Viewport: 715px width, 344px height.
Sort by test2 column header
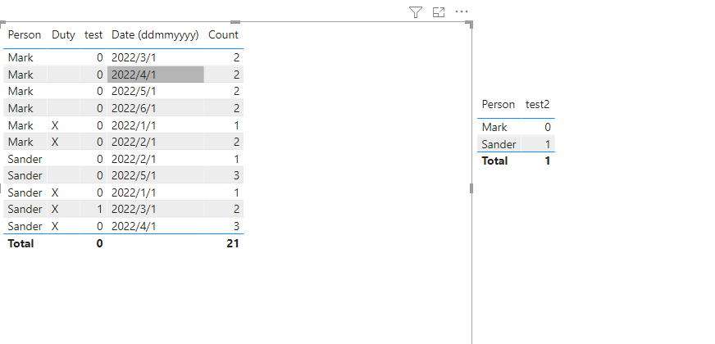pos(538,104)
